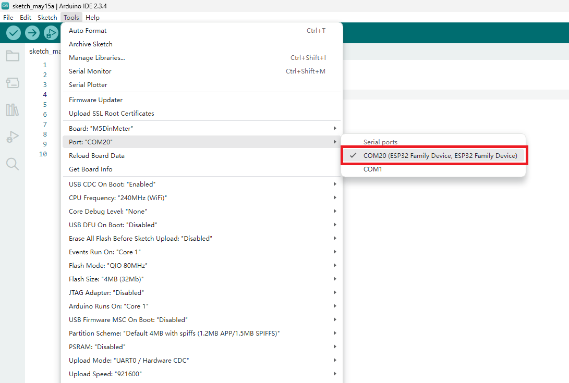
Task: Expand USB CDC On Boot option
Action: 202,184
